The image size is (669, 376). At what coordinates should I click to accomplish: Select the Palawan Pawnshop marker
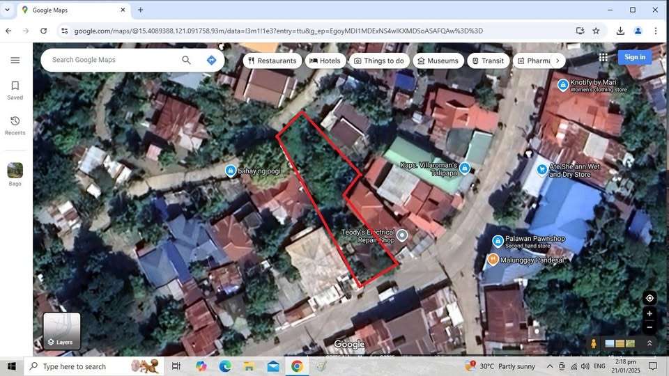point(498,242)
